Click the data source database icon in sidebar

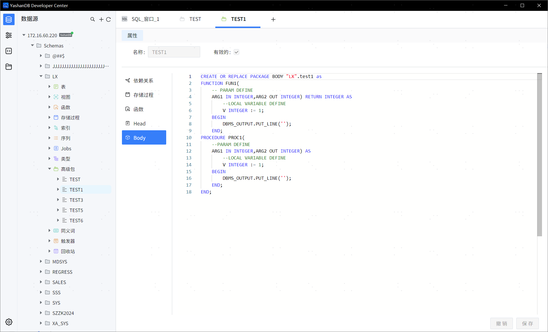click(x=9, y=19)
